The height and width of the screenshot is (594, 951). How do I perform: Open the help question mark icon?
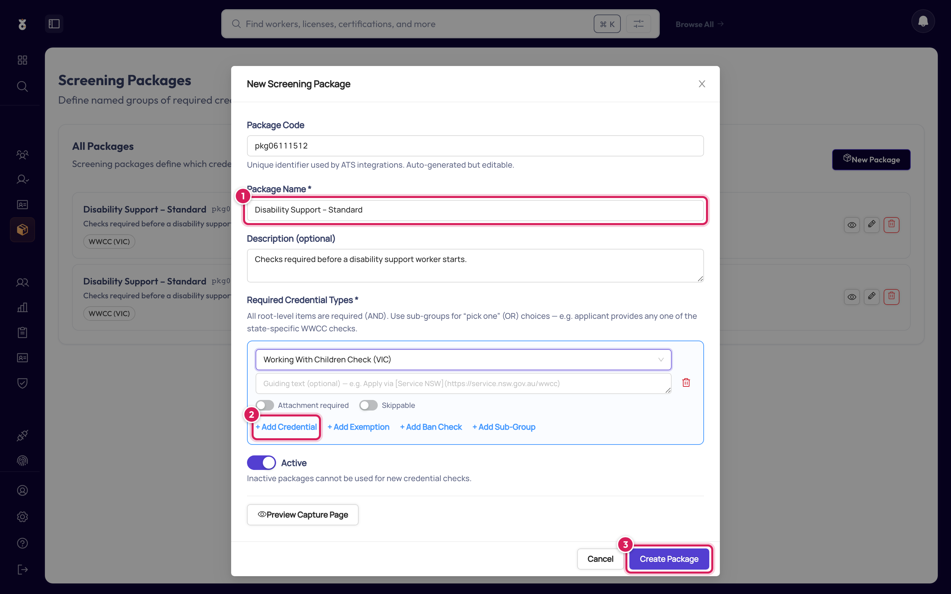click(x=22, y=543)
